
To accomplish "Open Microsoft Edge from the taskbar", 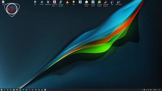I will (23, 90).
